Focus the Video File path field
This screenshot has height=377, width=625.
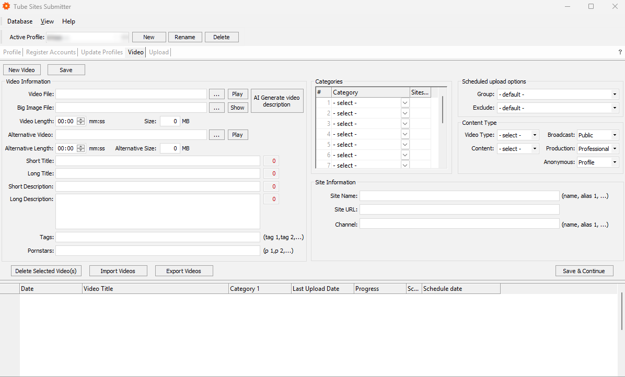131,94
